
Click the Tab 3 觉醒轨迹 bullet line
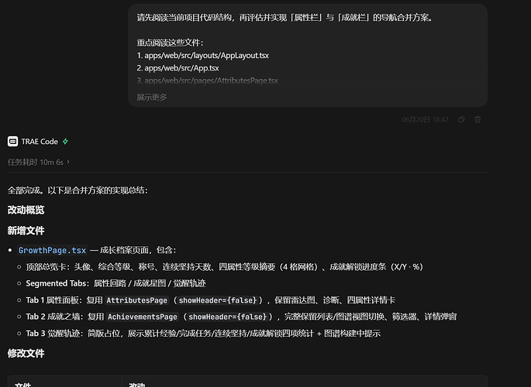coord(203,334)
